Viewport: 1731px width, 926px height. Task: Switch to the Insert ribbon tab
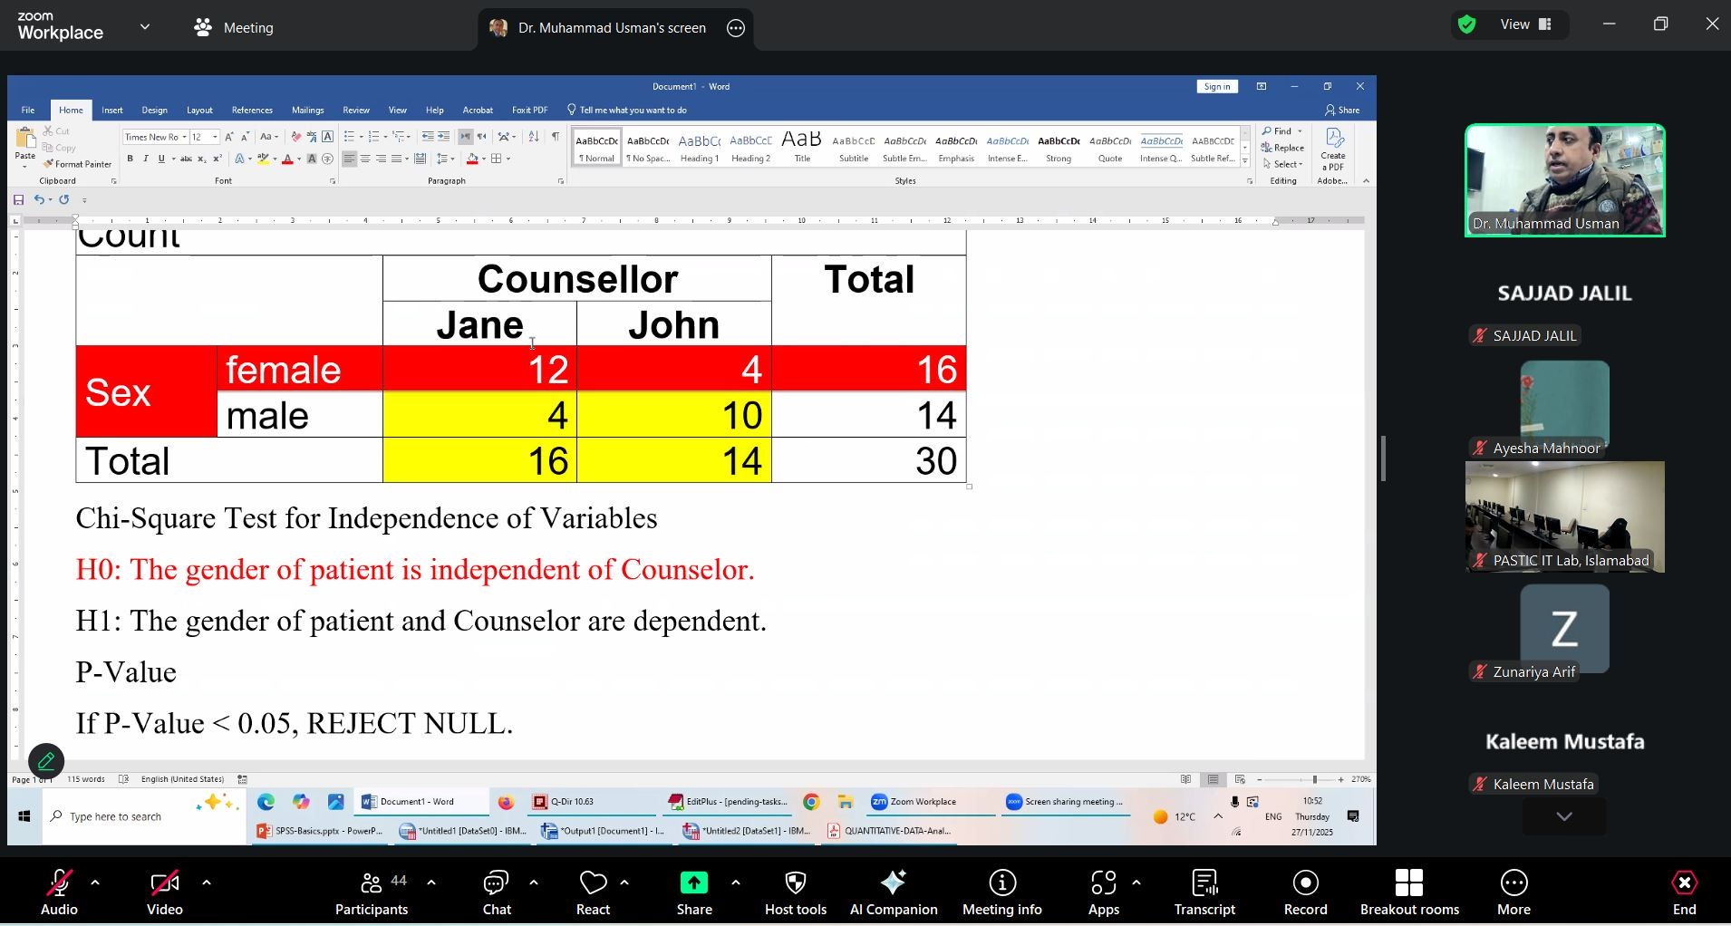[x=112, y=110]
